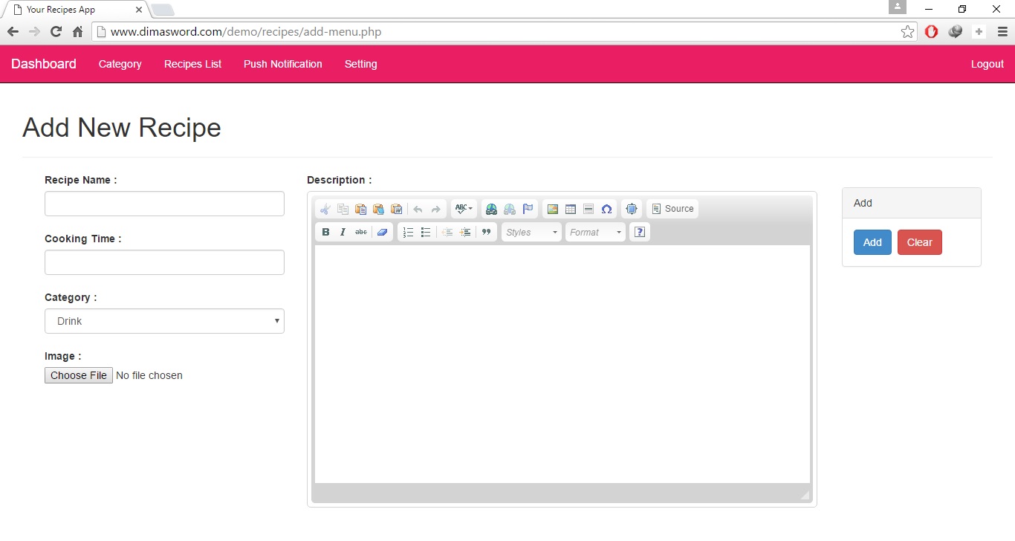Insert a special character with the Omega icon
The height and width of the screenshot is (541, 1015).
point(606,209)
